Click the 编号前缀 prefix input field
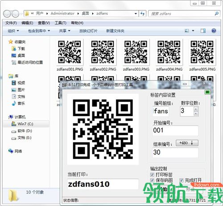The image size is (223, 206). click(x=161, y=111)
